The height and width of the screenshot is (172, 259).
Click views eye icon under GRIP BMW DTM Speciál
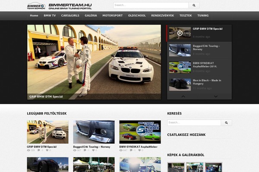click(x=28, y=150)
